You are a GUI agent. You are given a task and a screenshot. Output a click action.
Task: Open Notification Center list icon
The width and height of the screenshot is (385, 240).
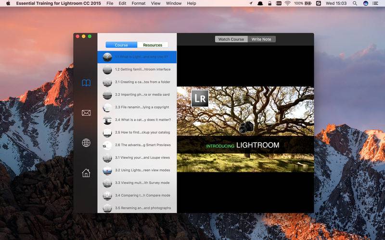tap(375, 3)
